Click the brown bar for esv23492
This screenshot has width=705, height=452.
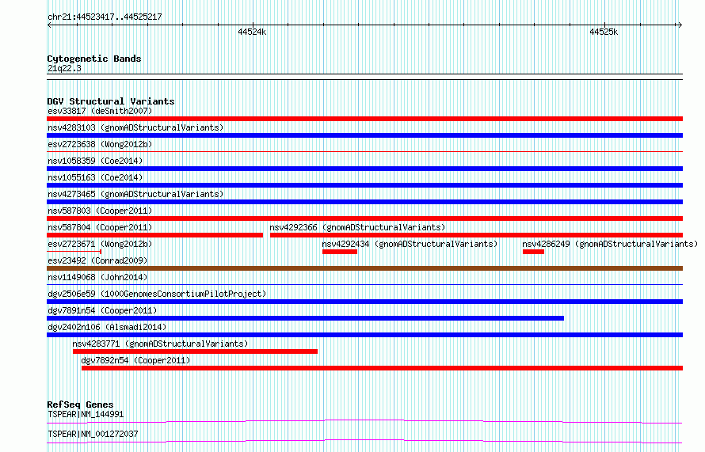click(x=364, y=268)
